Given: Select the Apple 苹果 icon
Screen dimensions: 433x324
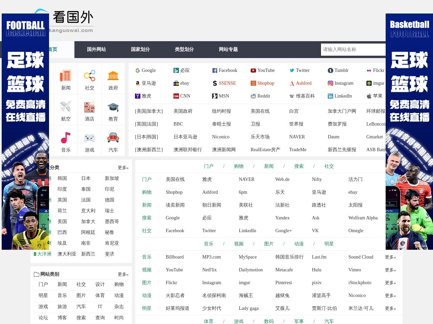Looking at the screenshot, I should [x=368, y=96].
